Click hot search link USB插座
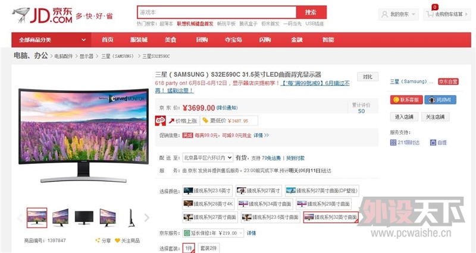This screenshot has height=253, width=476. [x=315, y=24]
